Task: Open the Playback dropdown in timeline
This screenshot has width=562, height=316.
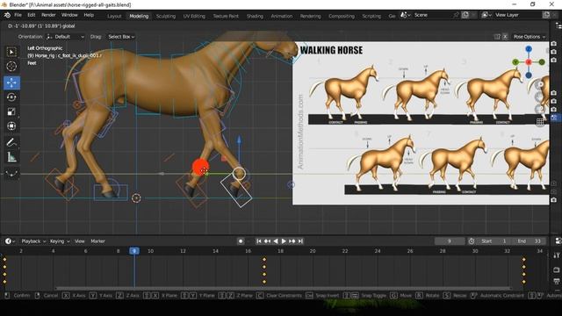Action: click(x=33, y=241)
